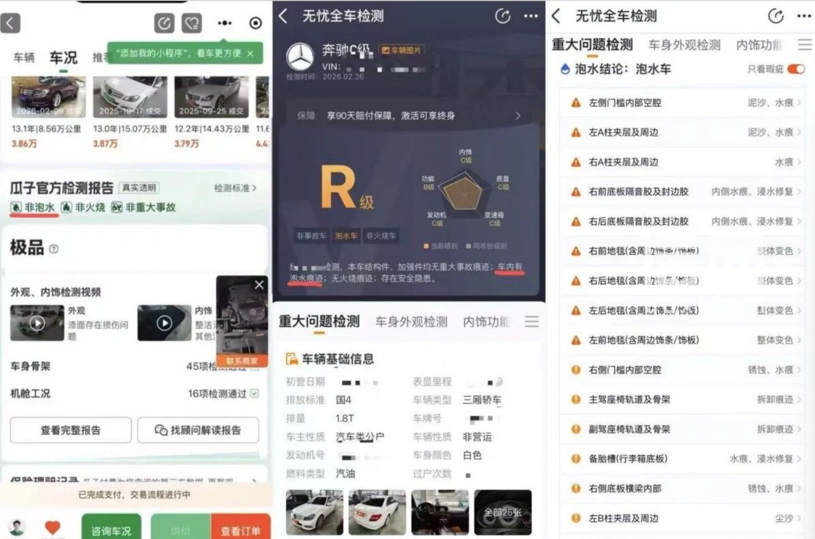The image size is (815, 539).
Task: Toggle the 机舱工况 16项检测通过 checkbox
Action: [x=255, y=394]
